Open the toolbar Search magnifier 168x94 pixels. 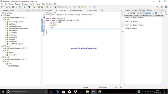[x=157, y=7]
